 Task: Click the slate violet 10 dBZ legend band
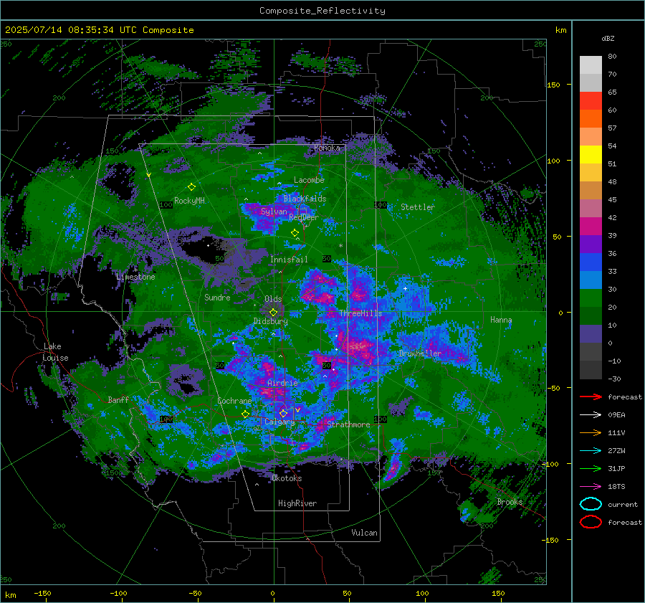click(591, 333)
